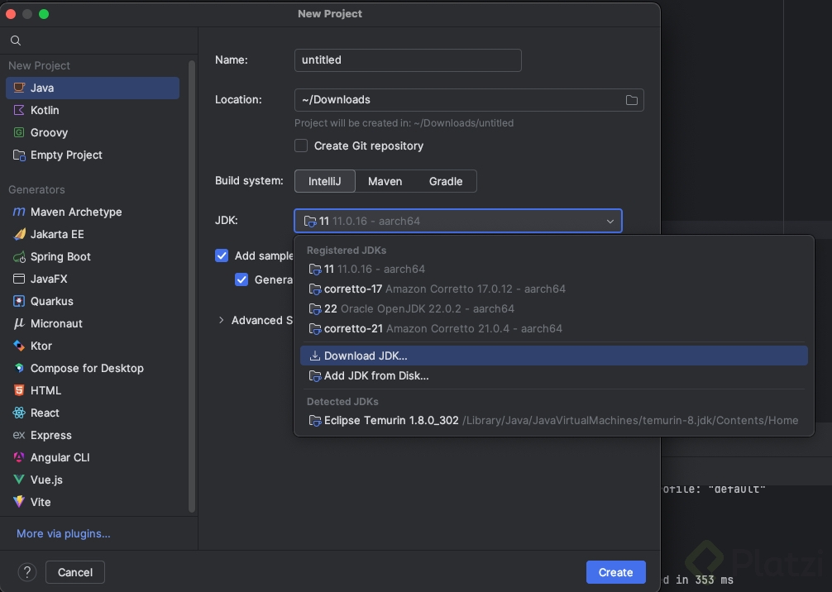Screen dimensions: 832x592
Task: Click the Groovy project type icon
Action: (19, 132)
